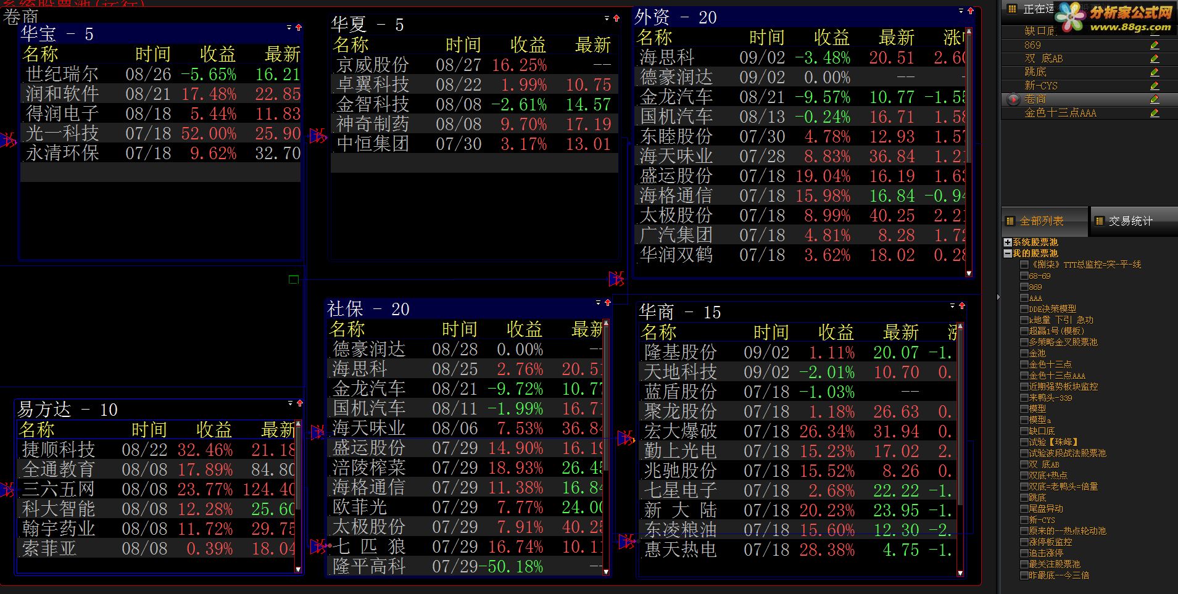
Task: Sort 华宝 panel by 收益 column header
Action: click(218, 54)
